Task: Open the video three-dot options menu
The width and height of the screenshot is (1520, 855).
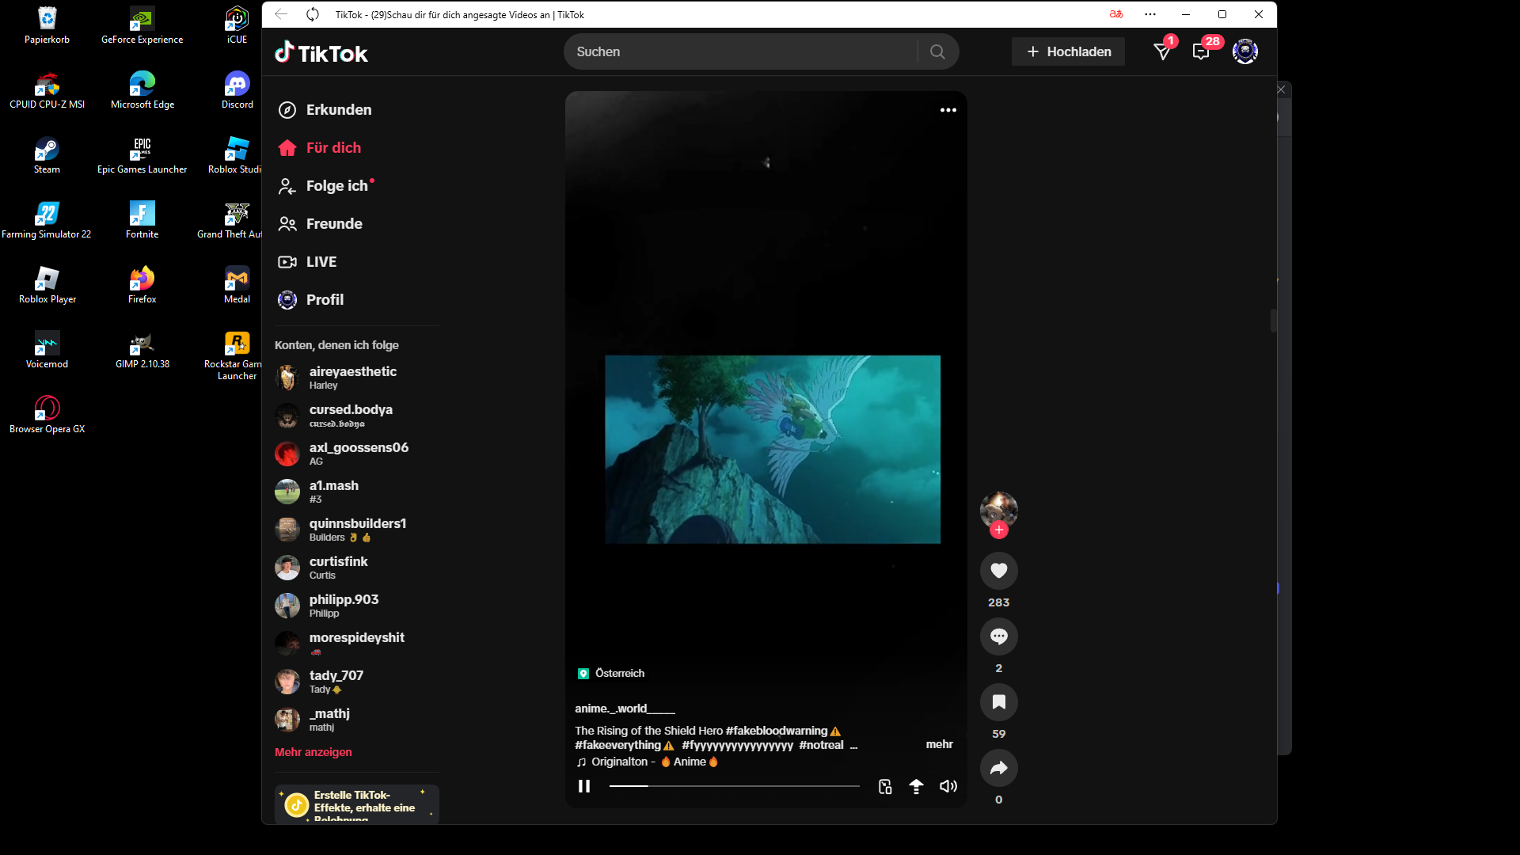Action: coord(948,110)
